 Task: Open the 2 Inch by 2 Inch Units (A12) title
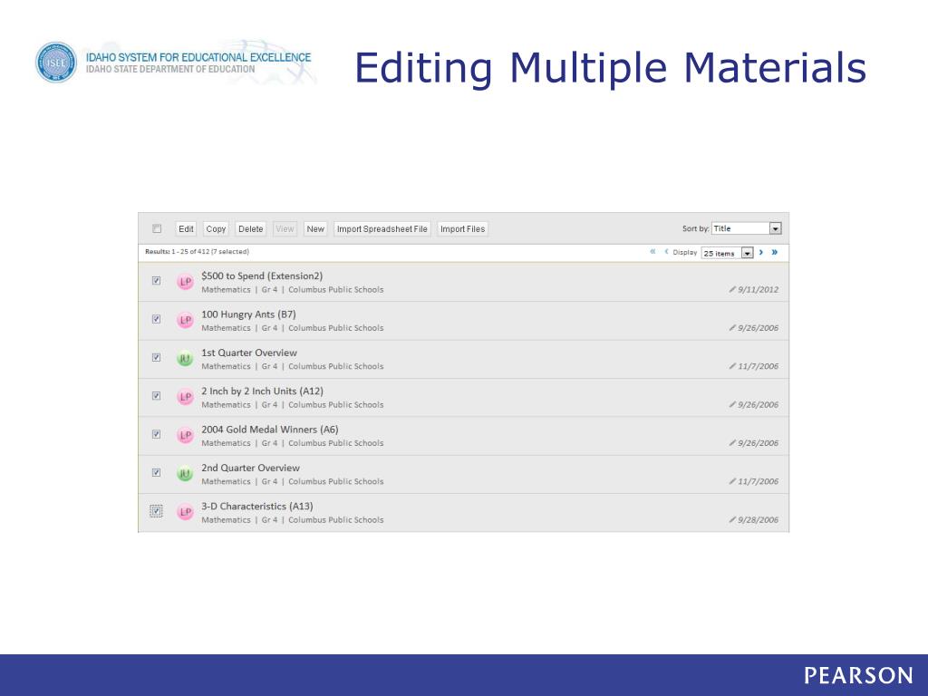[262, 391]
